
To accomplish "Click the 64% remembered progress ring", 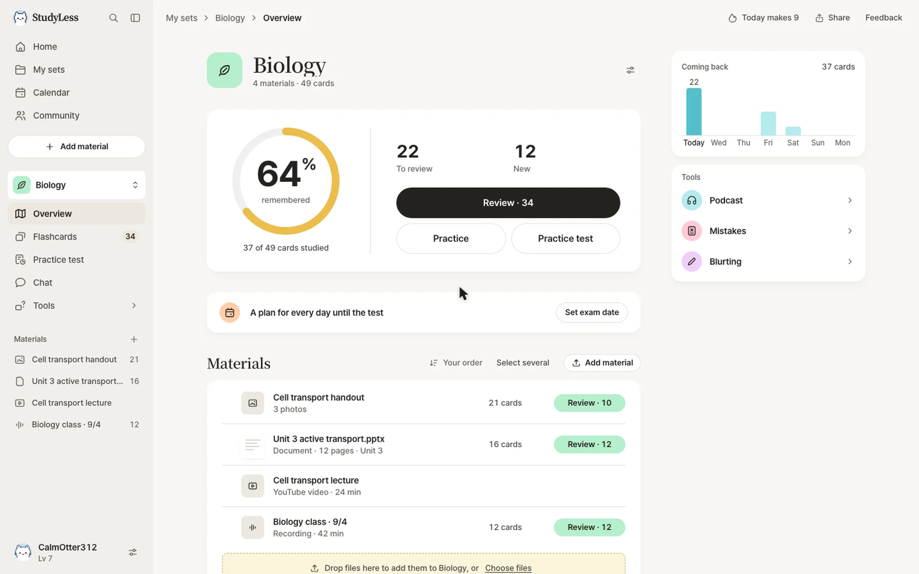I will 286,181.
